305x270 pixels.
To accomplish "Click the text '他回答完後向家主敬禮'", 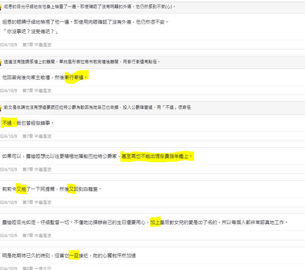I will (x=26, y=77).
